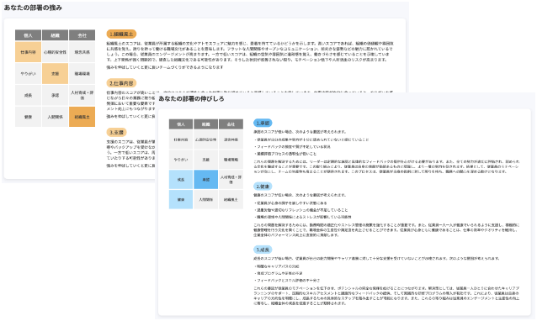Click 仕事内容 cell in 伸びしろ table
537x321 pixels.
(181, 139)
